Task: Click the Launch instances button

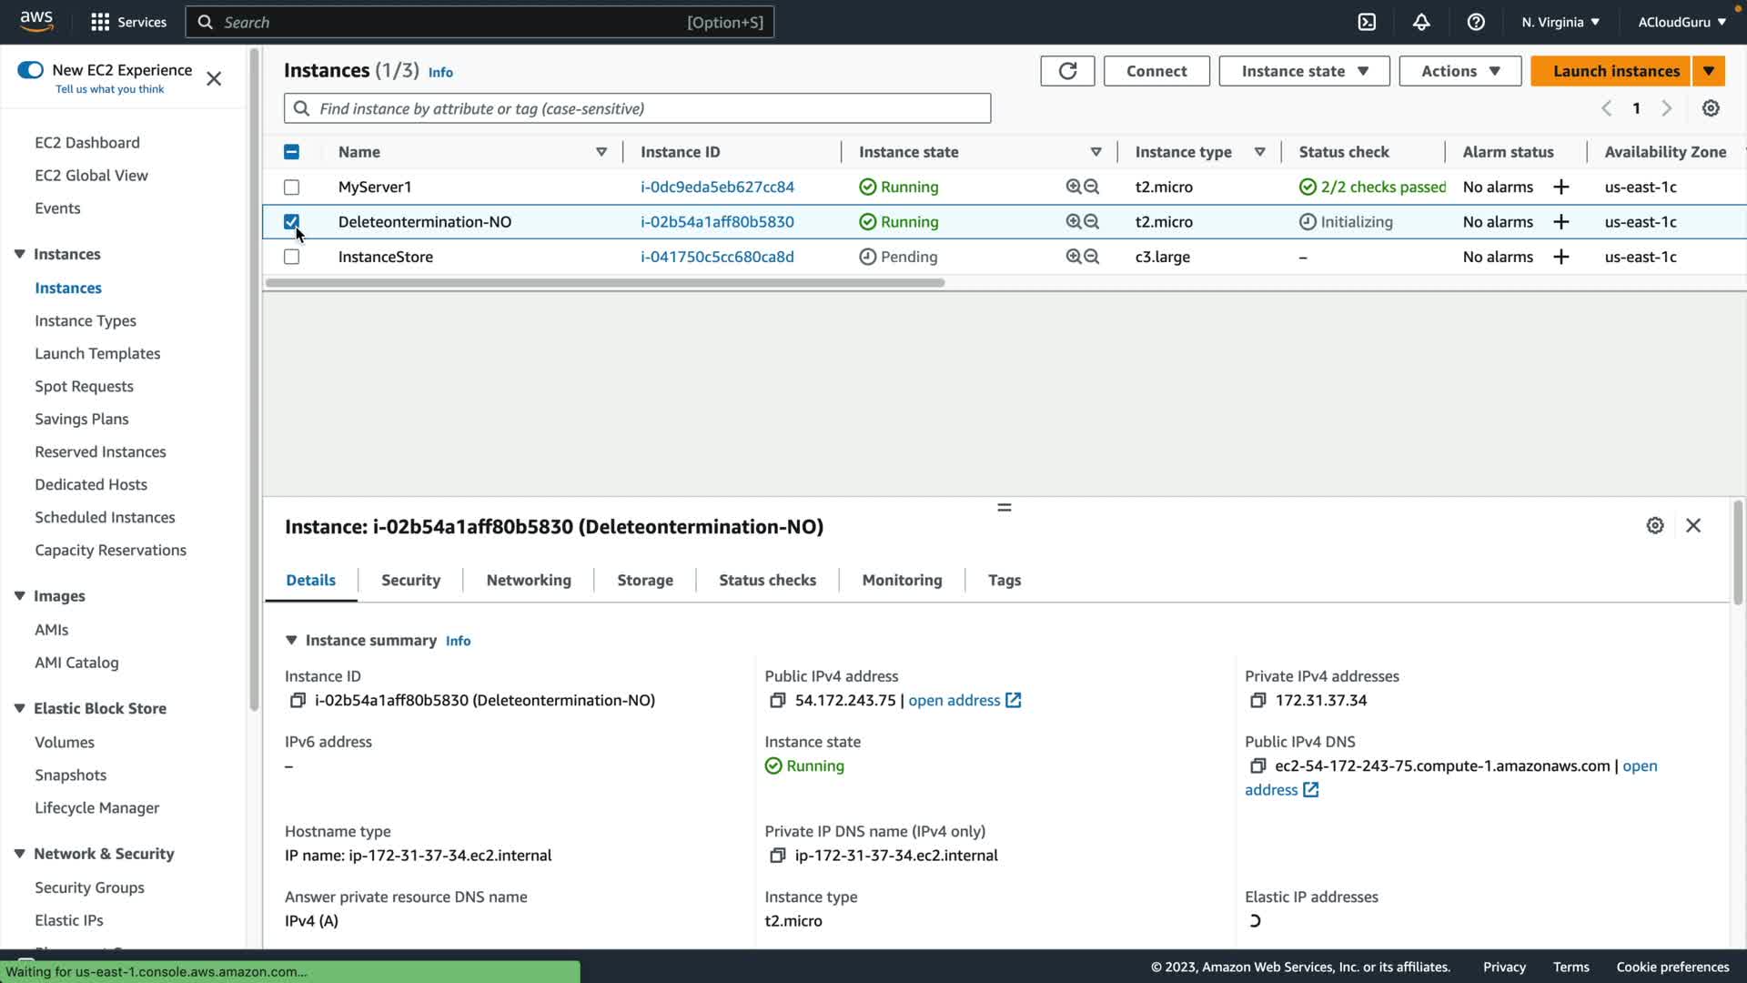Action: click(1615, 71)
